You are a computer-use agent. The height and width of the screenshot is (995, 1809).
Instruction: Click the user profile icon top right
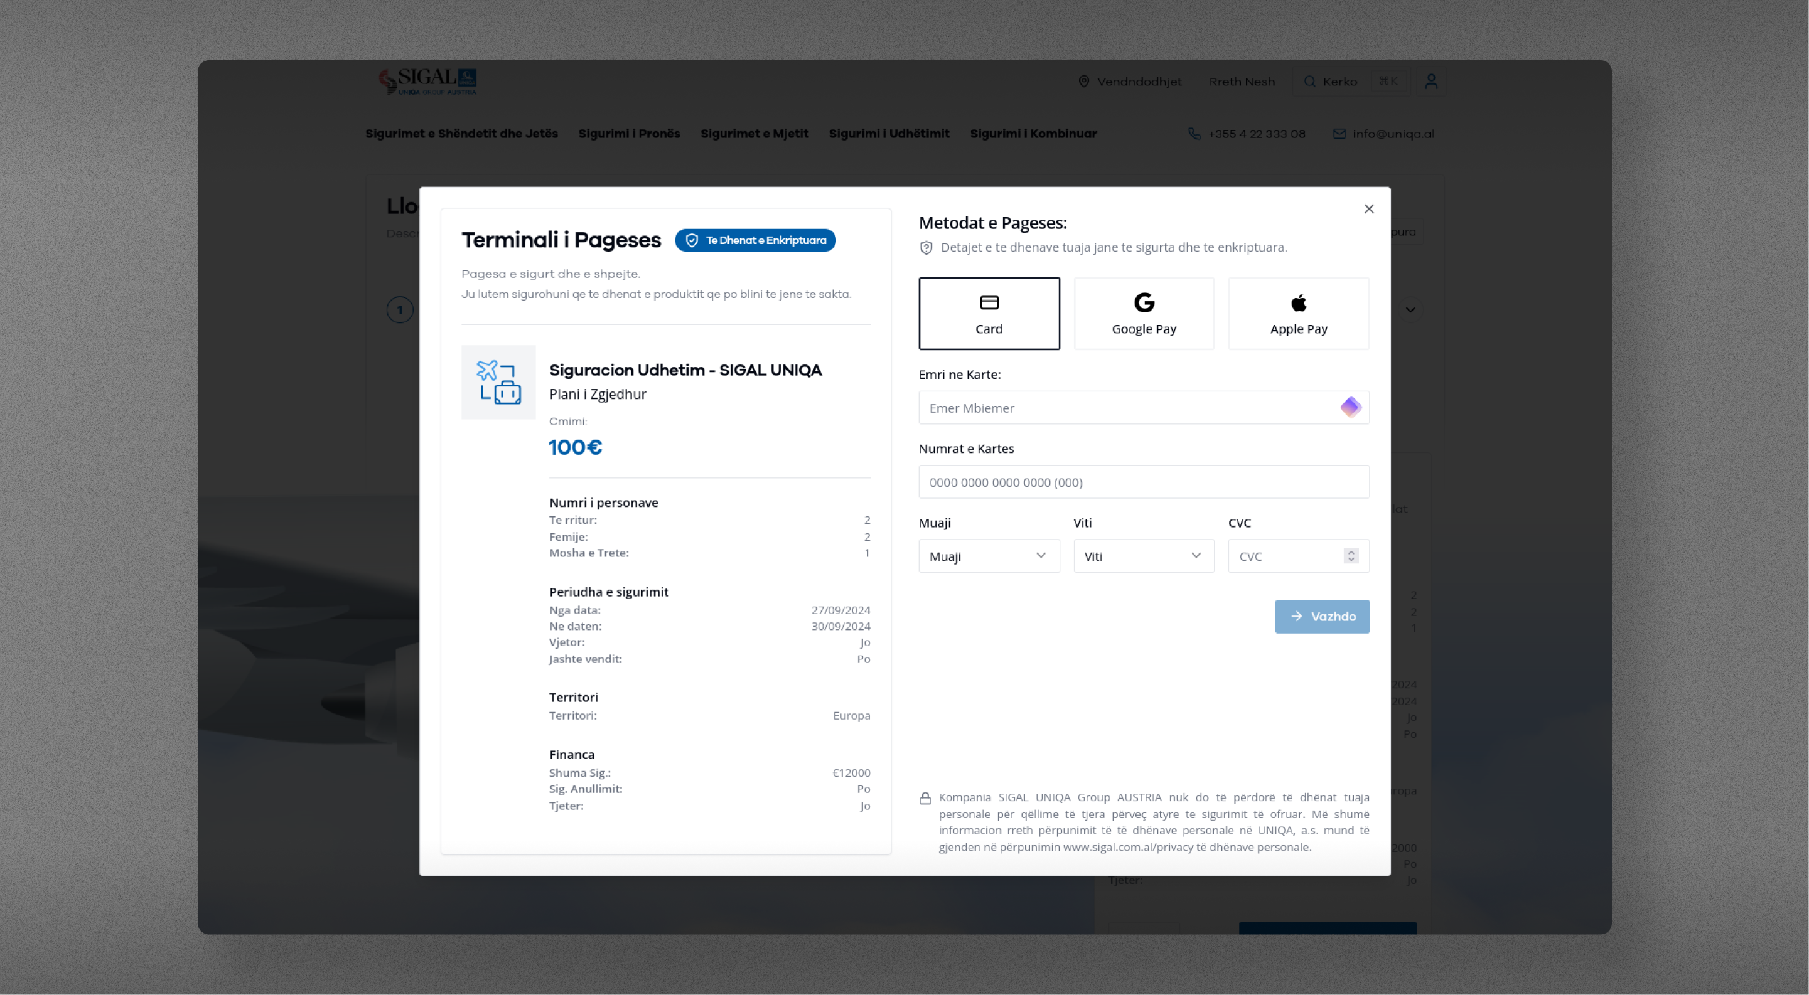(1432, 81)
